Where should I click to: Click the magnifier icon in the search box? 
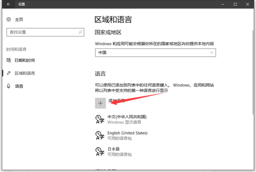coord(80,32)
